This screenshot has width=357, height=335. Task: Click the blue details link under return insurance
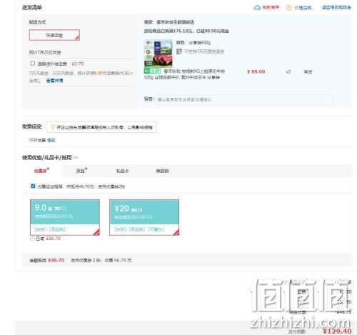[x=54, y=81]
